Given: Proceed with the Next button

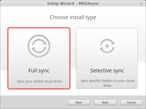Looking at the screenshot, I should pos(105,102).
